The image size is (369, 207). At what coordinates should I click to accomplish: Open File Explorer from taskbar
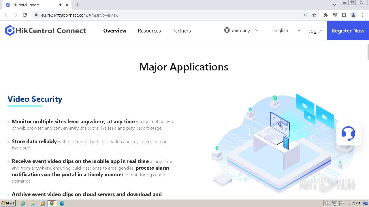[33, 203]
